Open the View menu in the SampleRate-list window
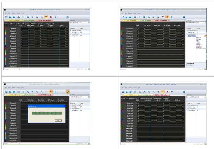 (x=126, y=13)
